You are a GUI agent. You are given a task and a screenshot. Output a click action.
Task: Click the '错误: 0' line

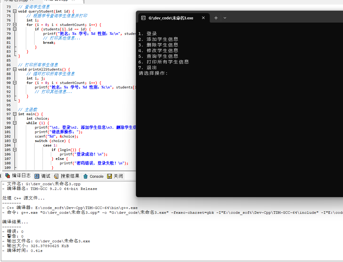coord(13,231)
